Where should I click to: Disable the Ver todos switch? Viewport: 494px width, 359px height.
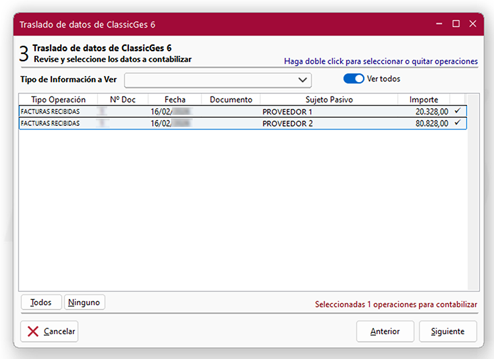(354, 79)
